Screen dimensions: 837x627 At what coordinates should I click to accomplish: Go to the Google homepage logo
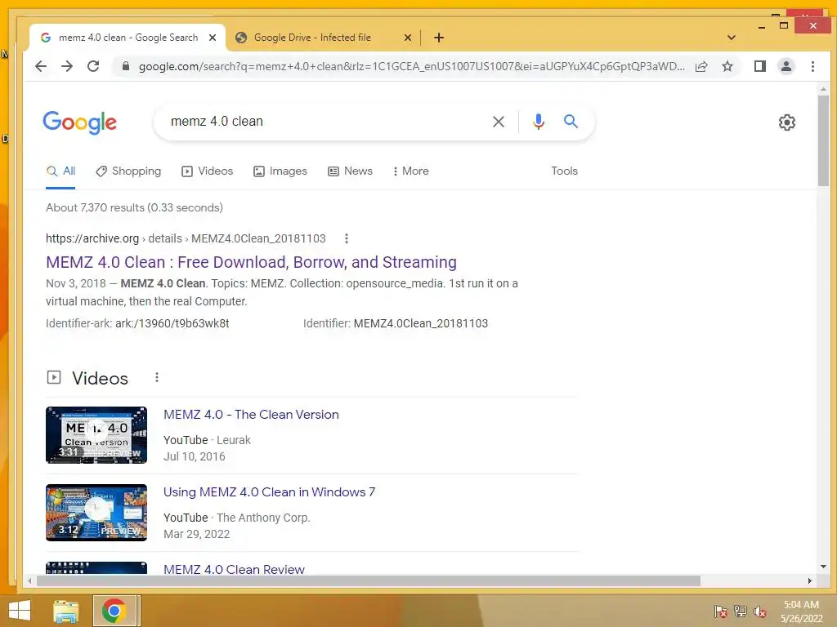pos(79,122)
